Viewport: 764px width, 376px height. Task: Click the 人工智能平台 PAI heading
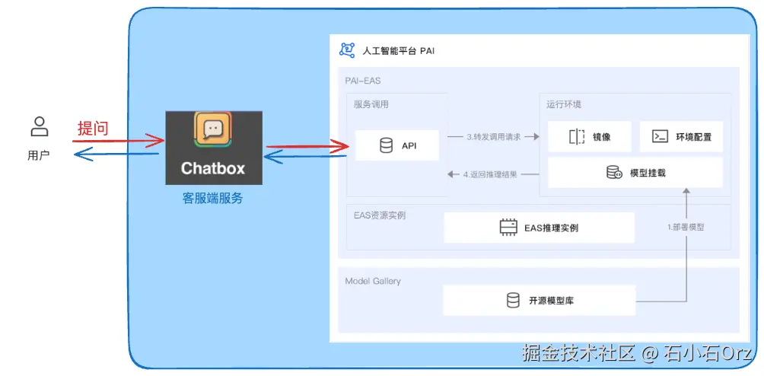tap(399, 51)
